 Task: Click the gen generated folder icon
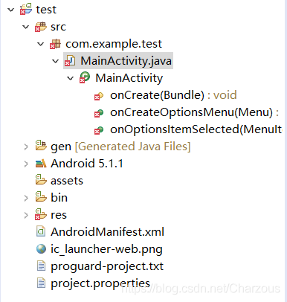[x=41, y=146]
